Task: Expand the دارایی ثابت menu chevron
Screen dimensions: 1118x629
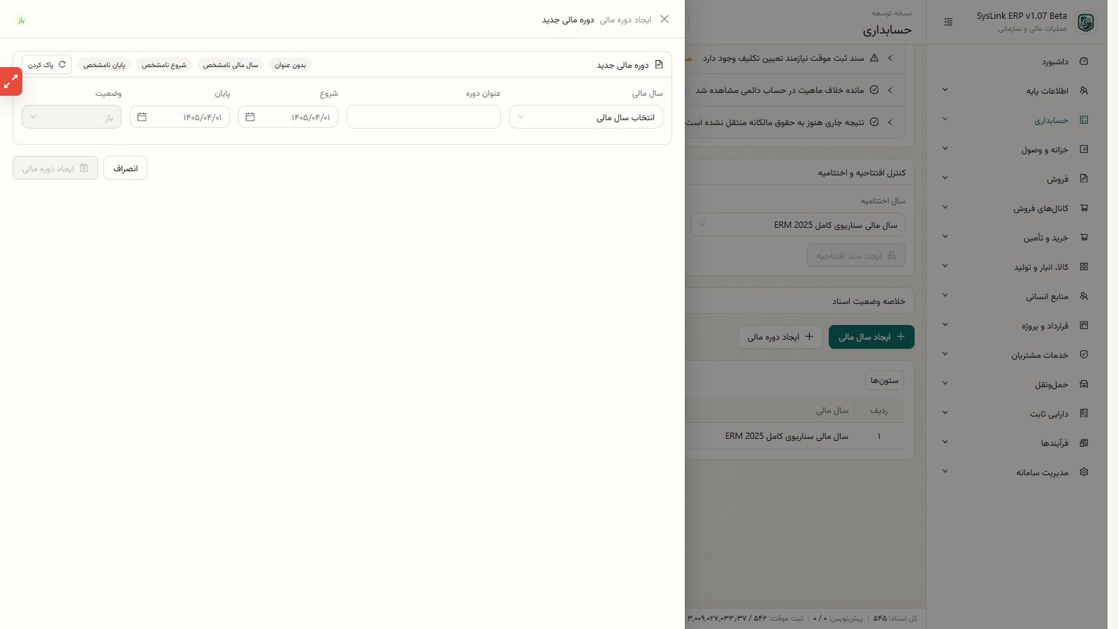Action: 945,413
